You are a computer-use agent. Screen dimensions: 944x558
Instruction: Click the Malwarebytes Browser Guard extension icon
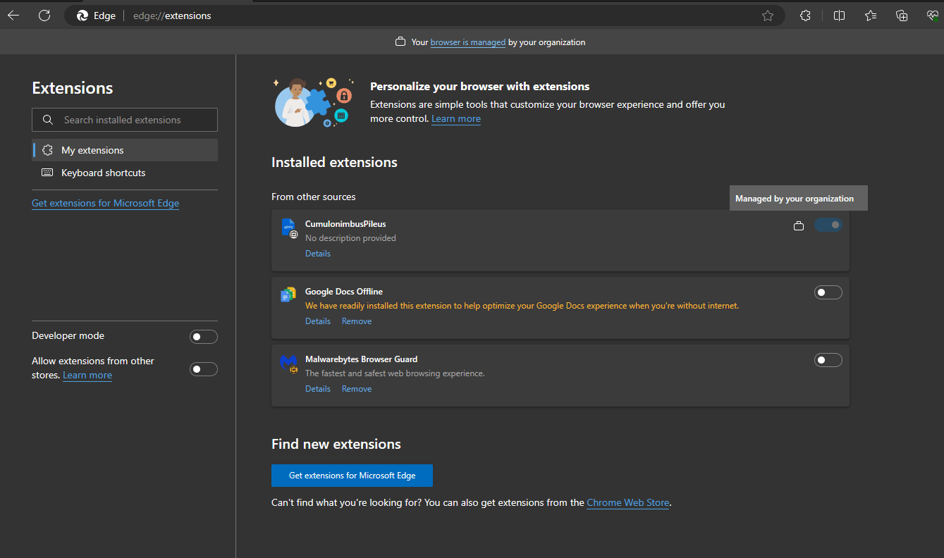click(x=288, y=363)
